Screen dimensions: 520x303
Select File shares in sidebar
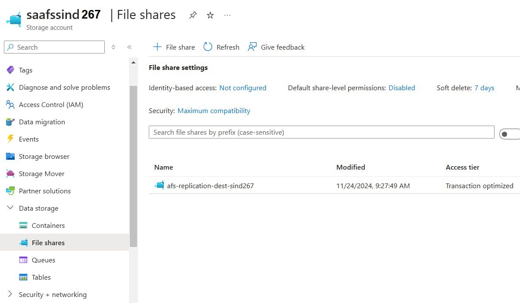(65, 243)
